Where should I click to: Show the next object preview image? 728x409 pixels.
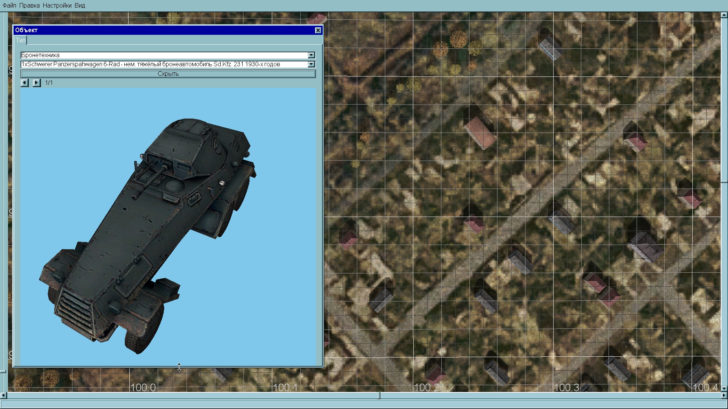tap(36, 83)
